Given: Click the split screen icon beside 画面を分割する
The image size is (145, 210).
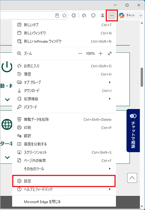Looking at the screenshot, I should point(19,144).
